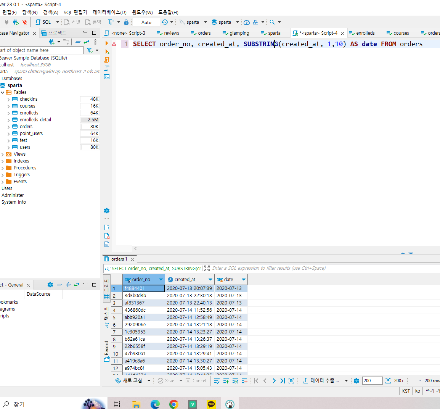Screen dimensions: 440x409
Task: Open KakaoTalk from the taskbar
Action: tap(211, 404)
